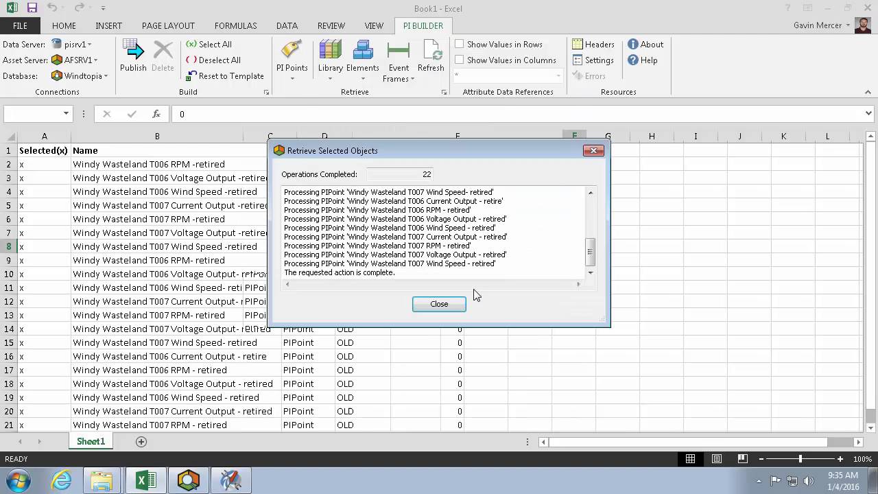The height and width of the screenshot is (494, 878).
Task: Open the Windows Start menu
Action: click(x=19, y=480)
